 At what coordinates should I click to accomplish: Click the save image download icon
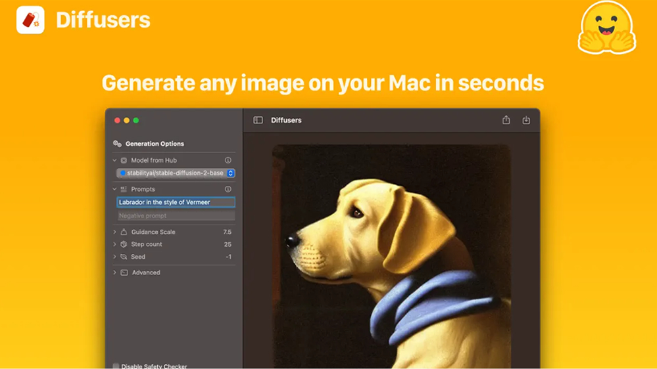(x=526, y=121)
